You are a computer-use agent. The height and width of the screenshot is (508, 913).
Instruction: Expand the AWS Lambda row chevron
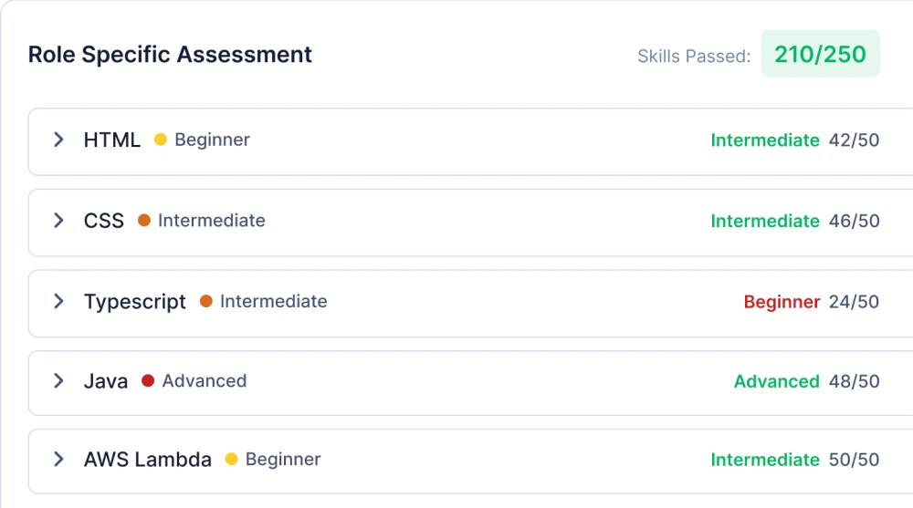coord(58,460)
